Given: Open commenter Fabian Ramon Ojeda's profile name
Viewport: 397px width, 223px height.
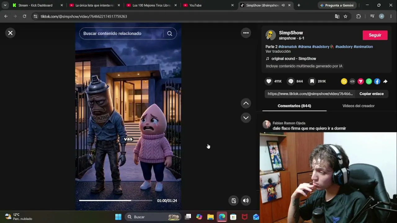Looking at the screenshot, I should [x=289, y=123].
